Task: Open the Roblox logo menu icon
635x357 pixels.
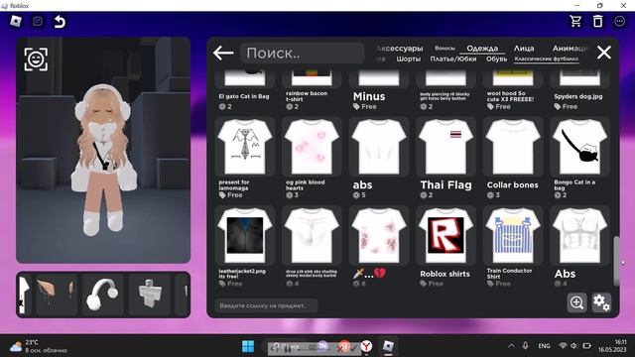Action: coord(16,21)
